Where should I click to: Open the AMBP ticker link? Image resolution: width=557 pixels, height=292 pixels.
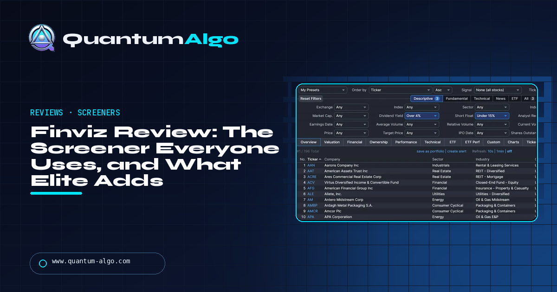[x=313, y=205]
